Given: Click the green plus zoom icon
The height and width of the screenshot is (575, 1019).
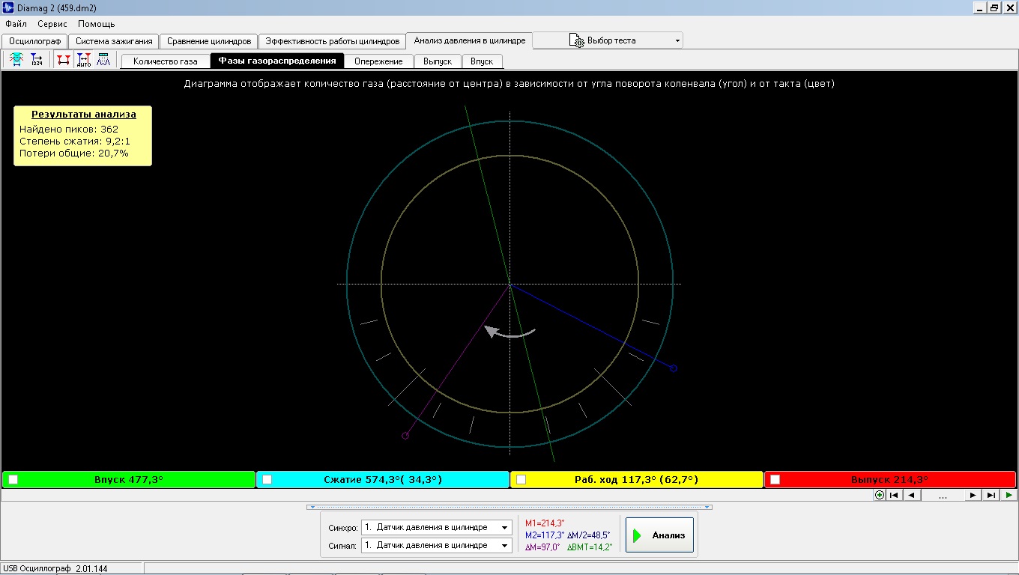Looking at the screenshot, I should (x=880, y=495).
